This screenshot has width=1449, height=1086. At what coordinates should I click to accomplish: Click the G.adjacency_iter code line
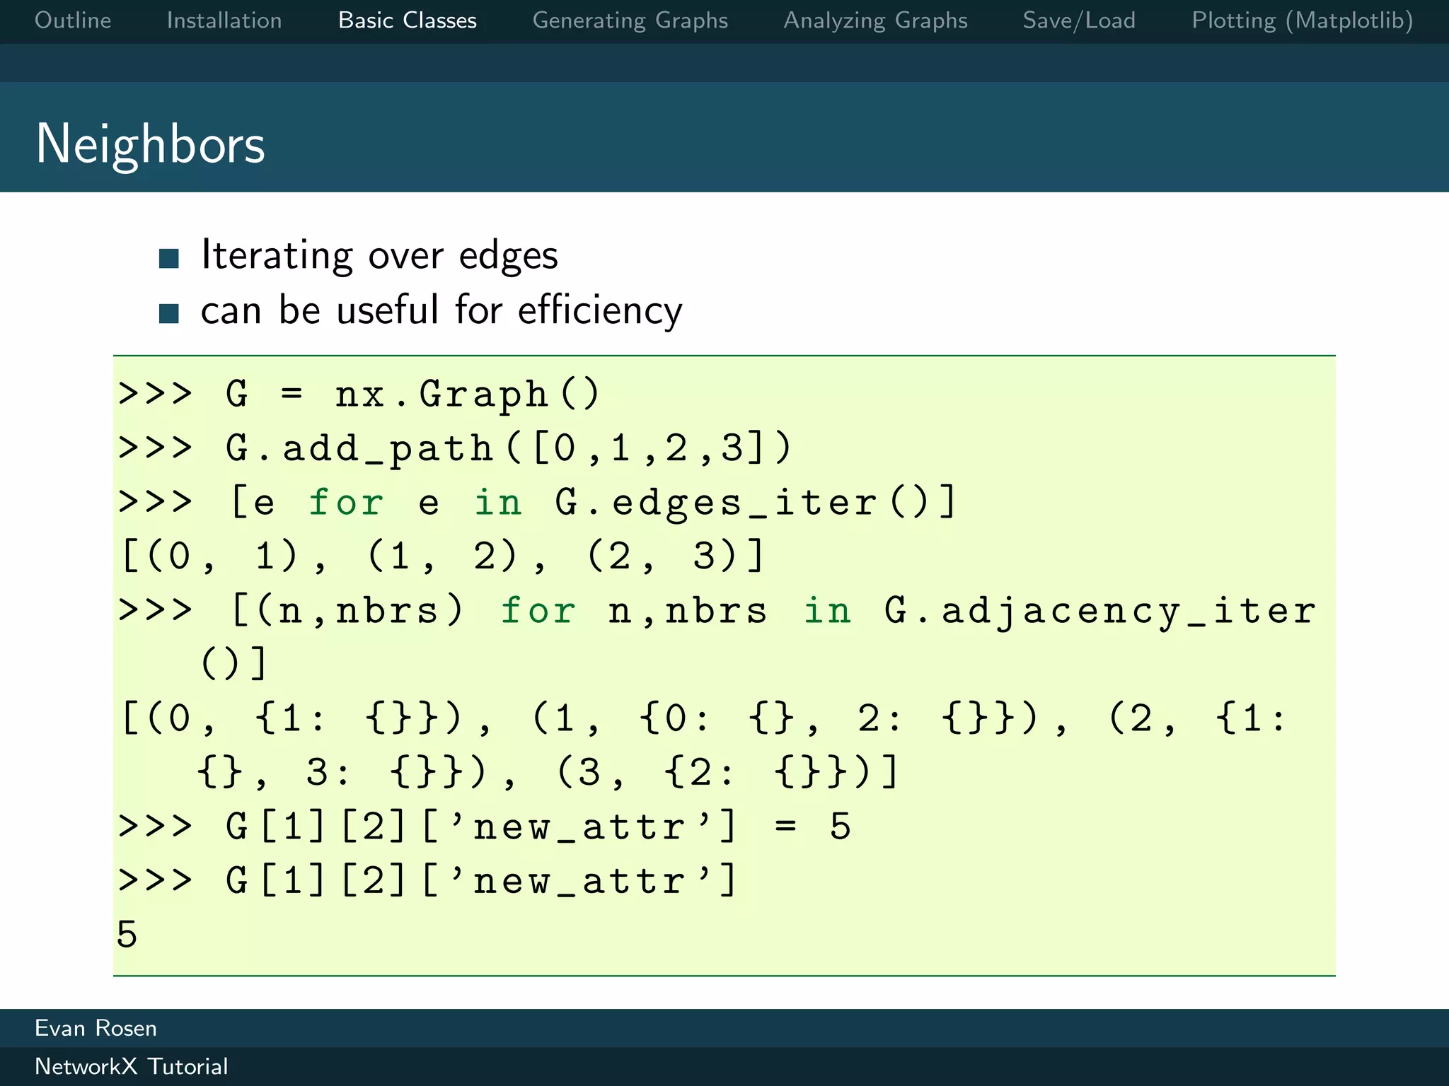coord(717,636)
